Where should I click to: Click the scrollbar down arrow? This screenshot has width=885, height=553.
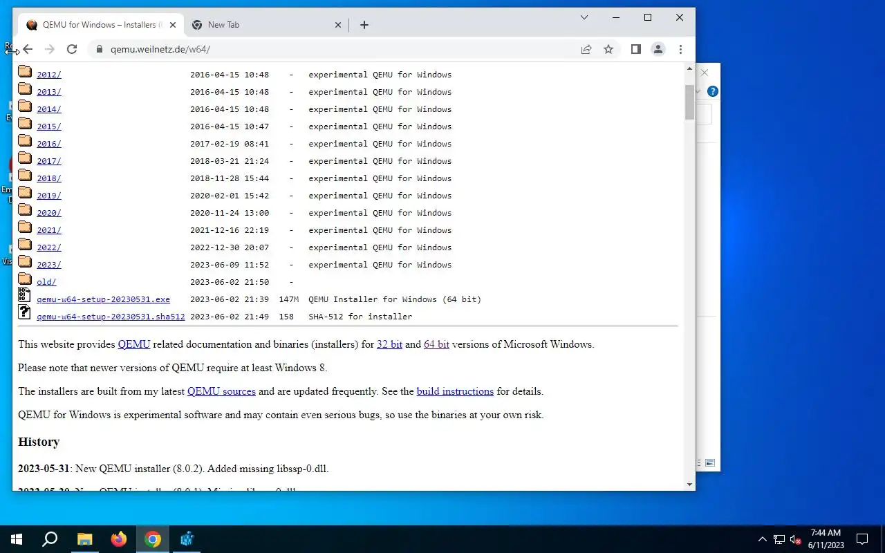pos(689,485)
